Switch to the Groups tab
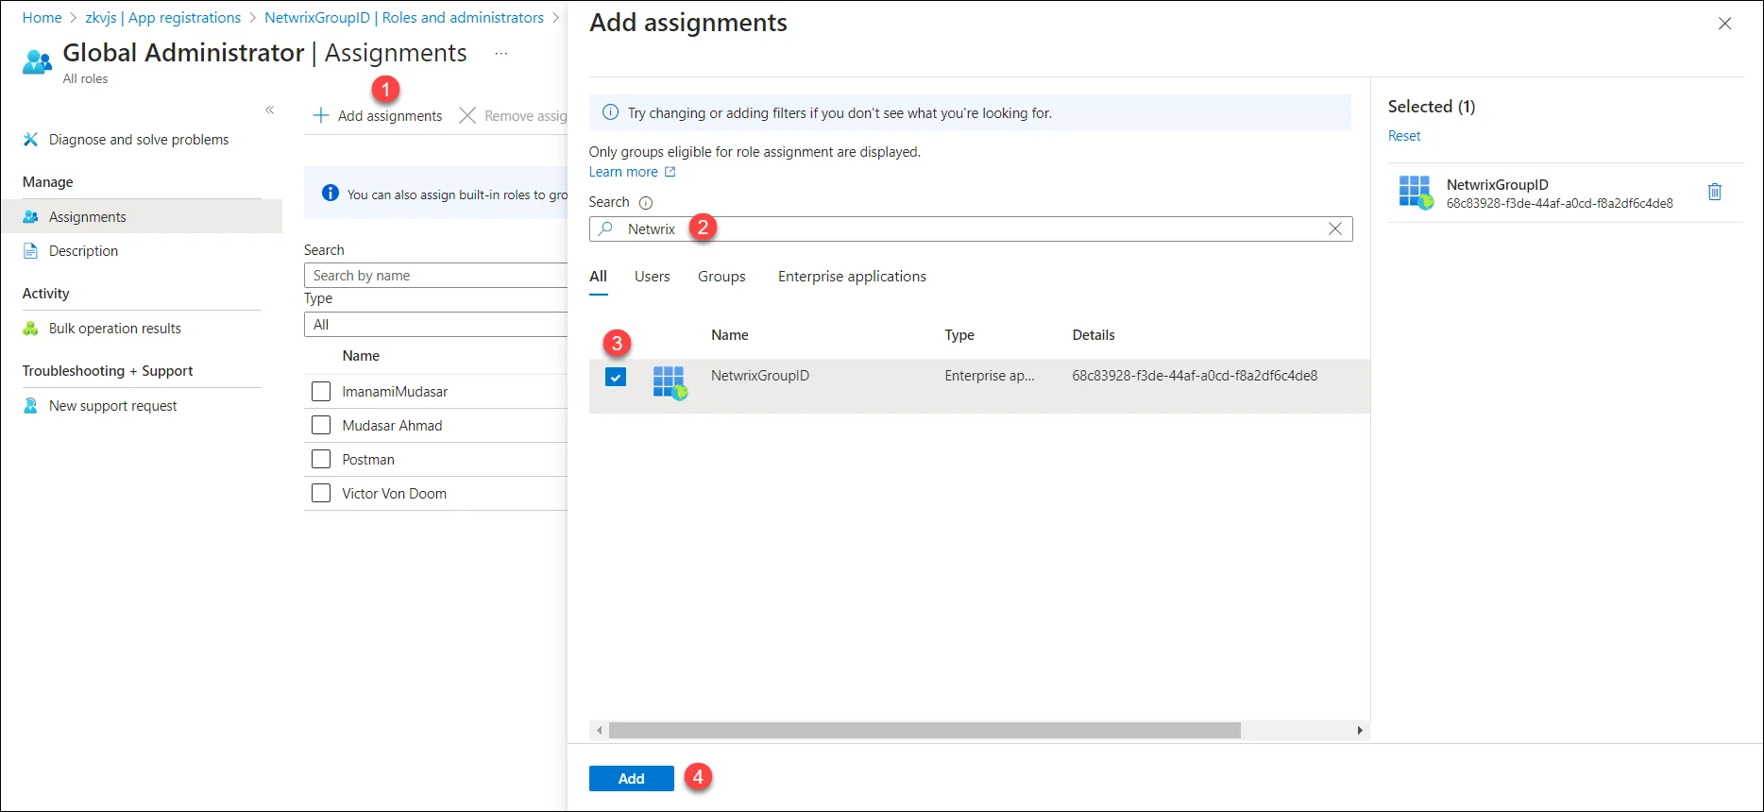1764x812 pixels. pos(721,277)
